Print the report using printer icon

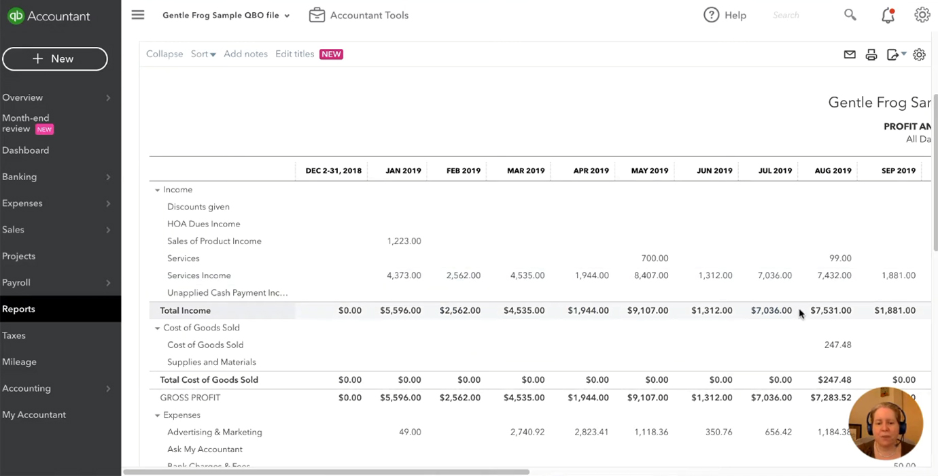(871, 55)
